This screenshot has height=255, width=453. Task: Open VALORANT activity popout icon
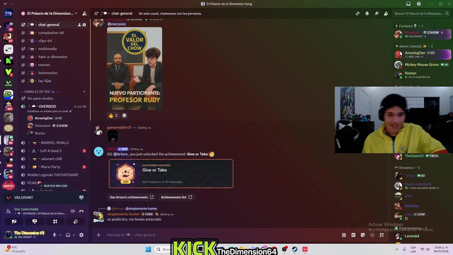[81, 198]
